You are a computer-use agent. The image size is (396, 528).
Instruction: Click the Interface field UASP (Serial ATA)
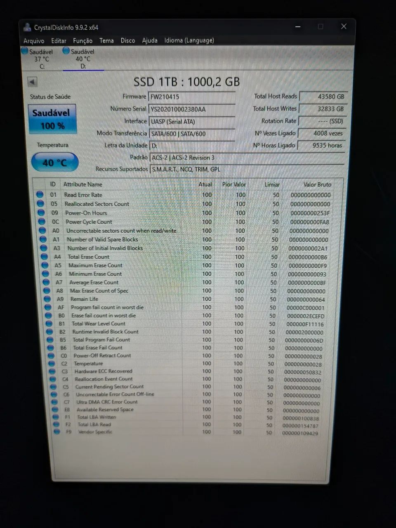pos(191,122)
